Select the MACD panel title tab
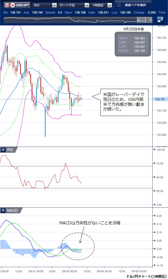 pyautogui.click(x=13, y=210)
